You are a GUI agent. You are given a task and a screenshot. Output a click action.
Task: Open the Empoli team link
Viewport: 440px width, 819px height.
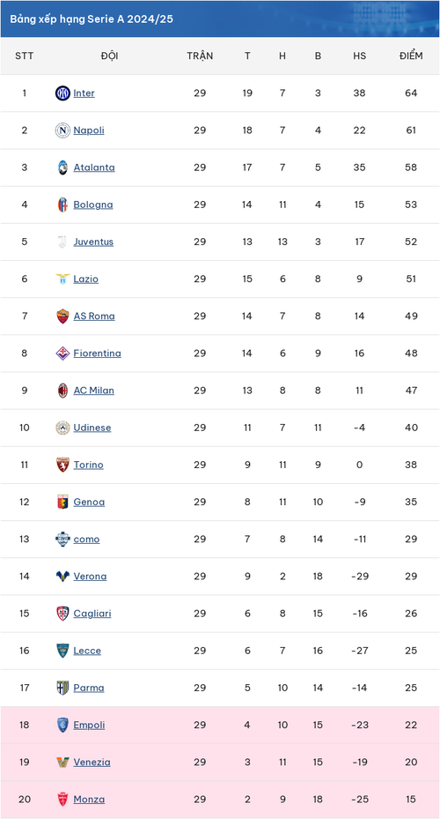pos(89,725)
